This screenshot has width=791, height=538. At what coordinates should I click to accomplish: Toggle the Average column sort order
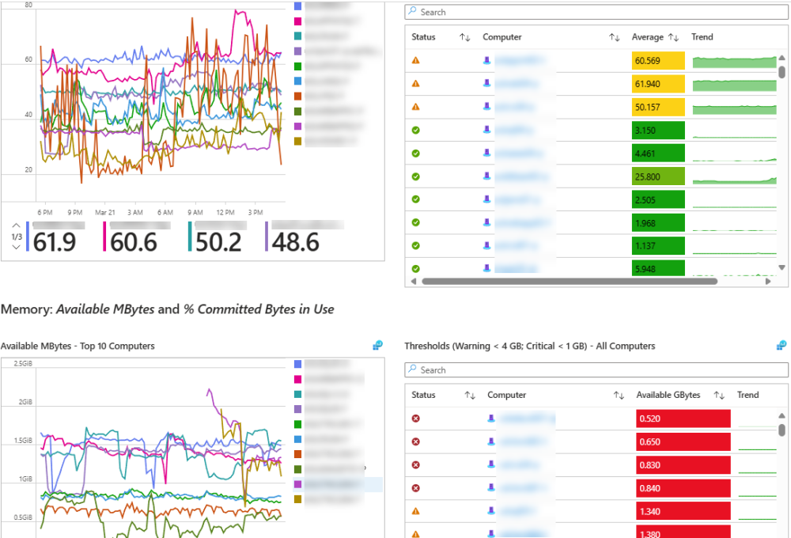click(672, 36)
